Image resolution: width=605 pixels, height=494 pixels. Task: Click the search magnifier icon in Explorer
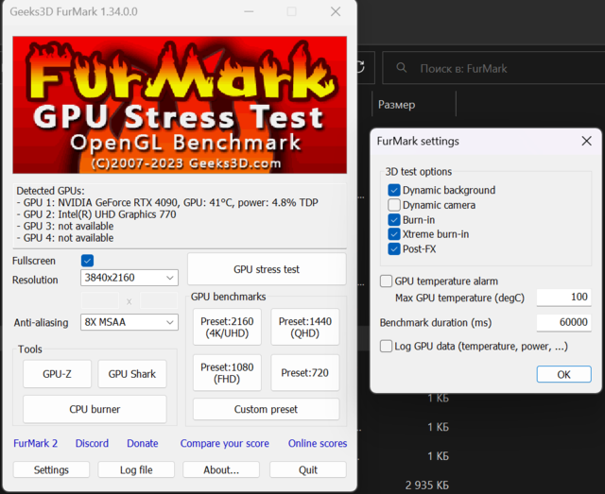click(x=402, y=68)
